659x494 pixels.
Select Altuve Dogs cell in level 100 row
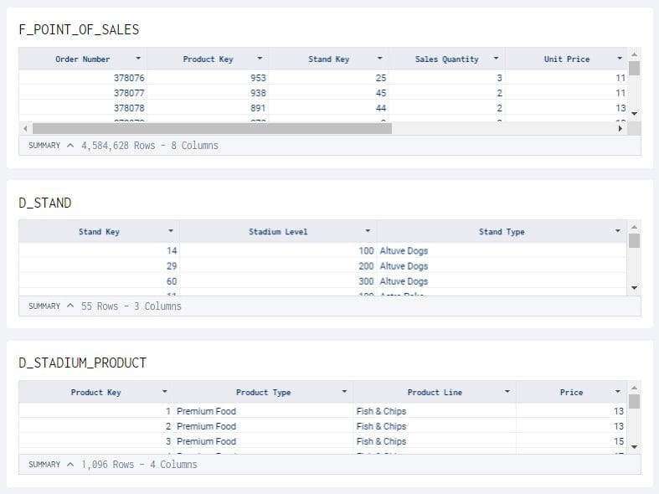[502, 251]
